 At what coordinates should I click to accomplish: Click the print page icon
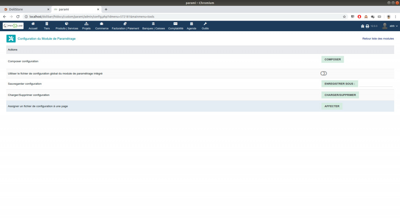coord(367,26)
